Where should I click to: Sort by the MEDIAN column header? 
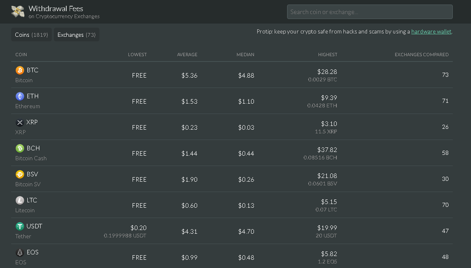coord(245,55)
